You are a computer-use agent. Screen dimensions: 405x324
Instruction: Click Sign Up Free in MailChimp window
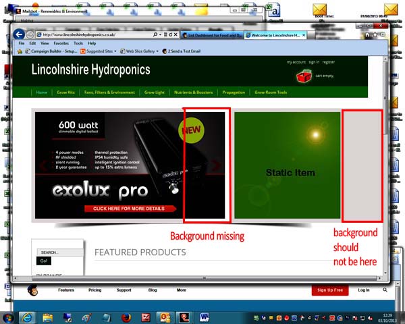pyautogui.click(x=330, y=290)
